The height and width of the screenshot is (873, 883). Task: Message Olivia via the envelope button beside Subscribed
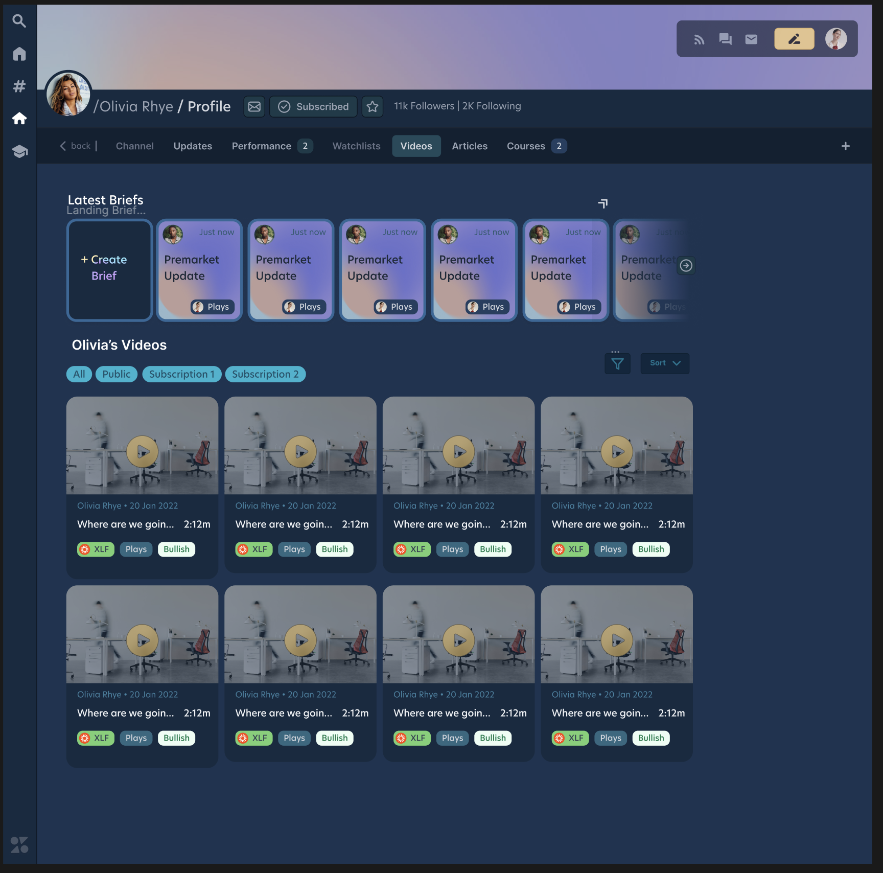[x=254, y=106]
